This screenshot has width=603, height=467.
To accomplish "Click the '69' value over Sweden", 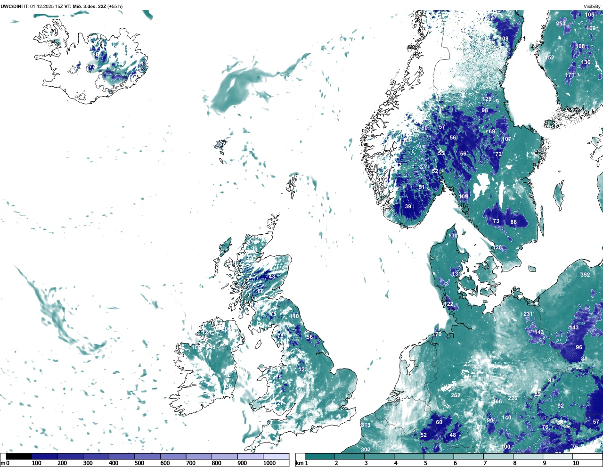I will [492, 131].
